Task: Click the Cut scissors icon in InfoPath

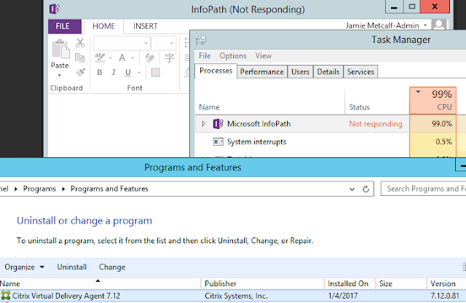Action: (80, 43)
